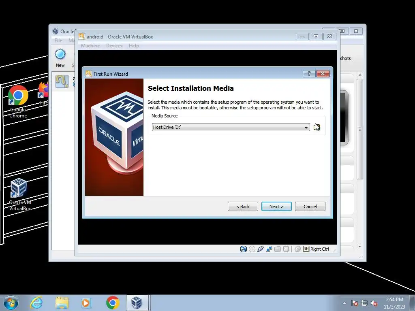Show hidden system tray icons arrow
The width and height of the screenshot is (415, 311).
point(344,303)
